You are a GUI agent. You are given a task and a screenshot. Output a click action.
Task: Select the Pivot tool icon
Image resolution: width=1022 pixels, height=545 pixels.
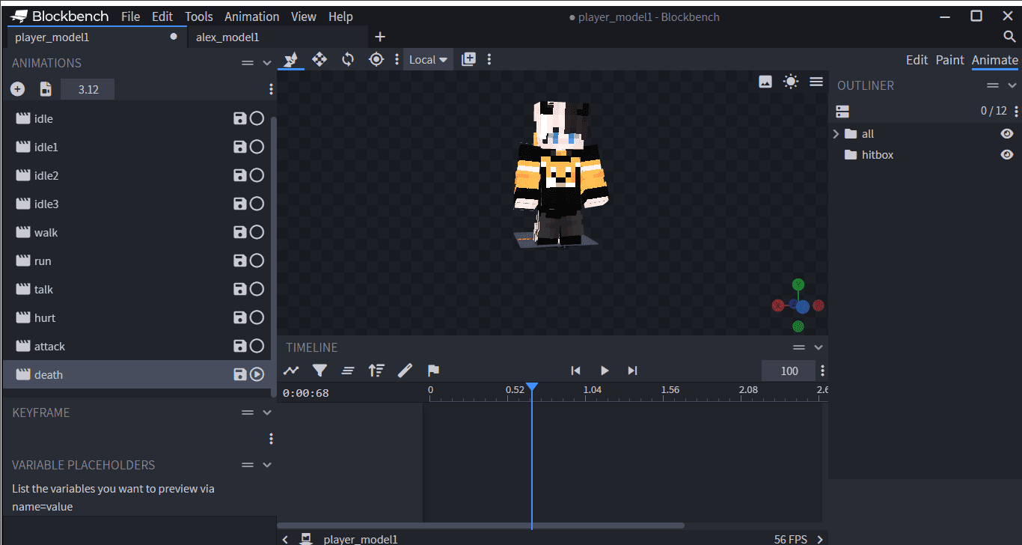point(376,59)
